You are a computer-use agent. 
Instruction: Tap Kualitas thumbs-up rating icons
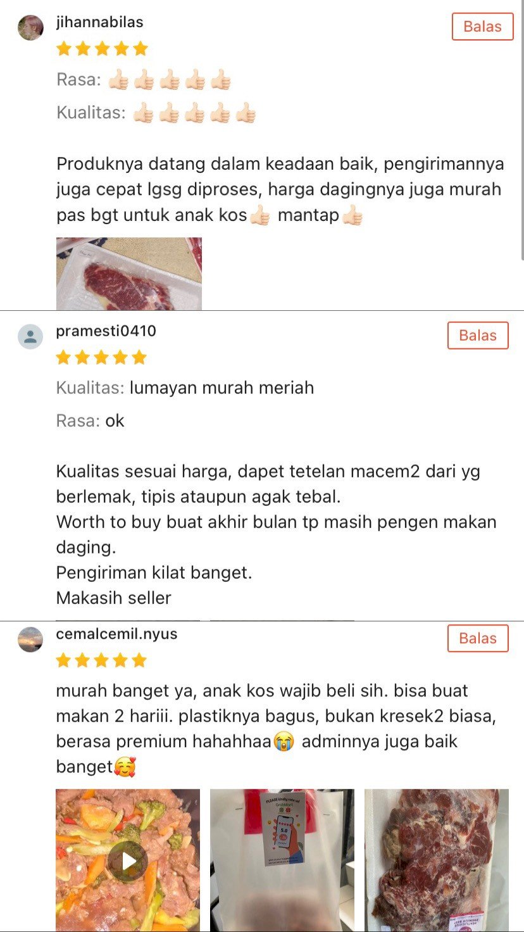[194, 113]
